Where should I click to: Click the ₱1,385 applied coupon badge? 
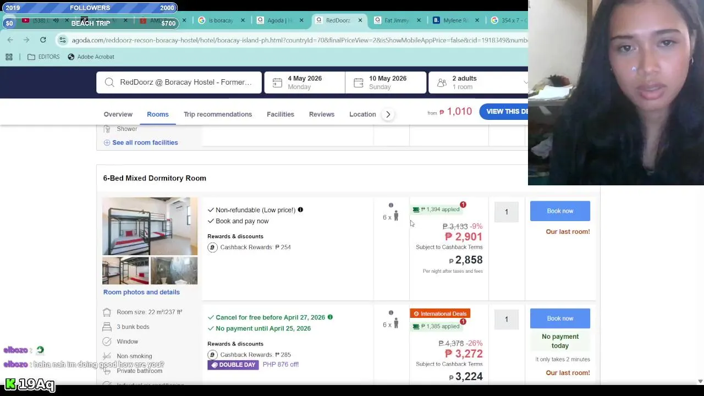[436, 326]
